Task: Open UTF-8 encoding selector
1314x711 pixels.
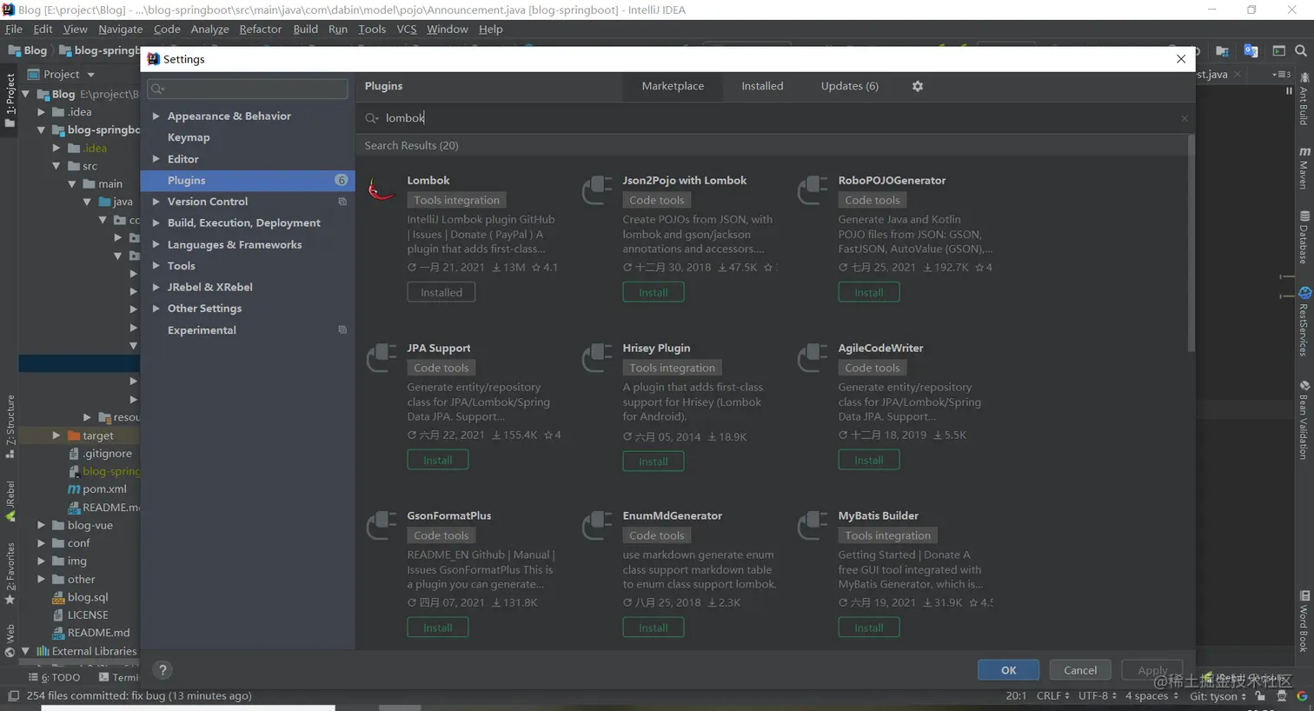Action: [1097, 696]
